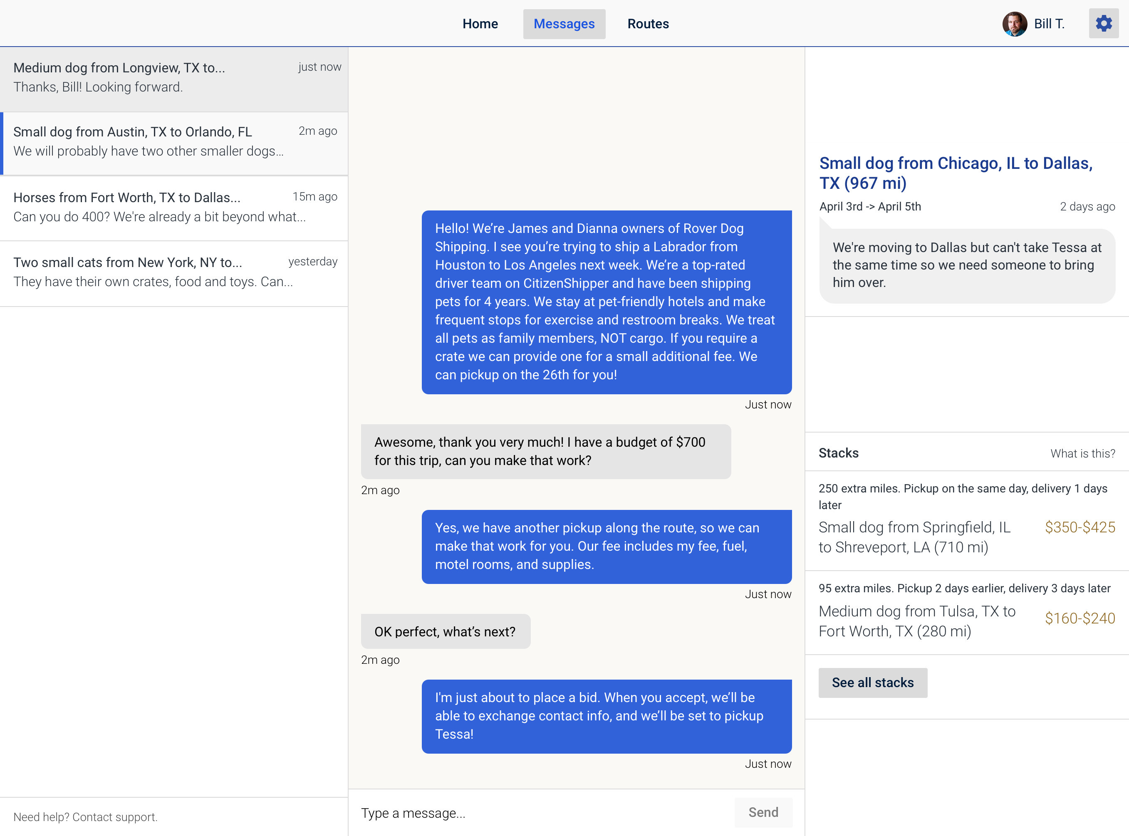This screenshot has height=836, width=1129.
Task: Click 'Thanks, Bill! Looking forward.' preview
Action: click(98, 87)
